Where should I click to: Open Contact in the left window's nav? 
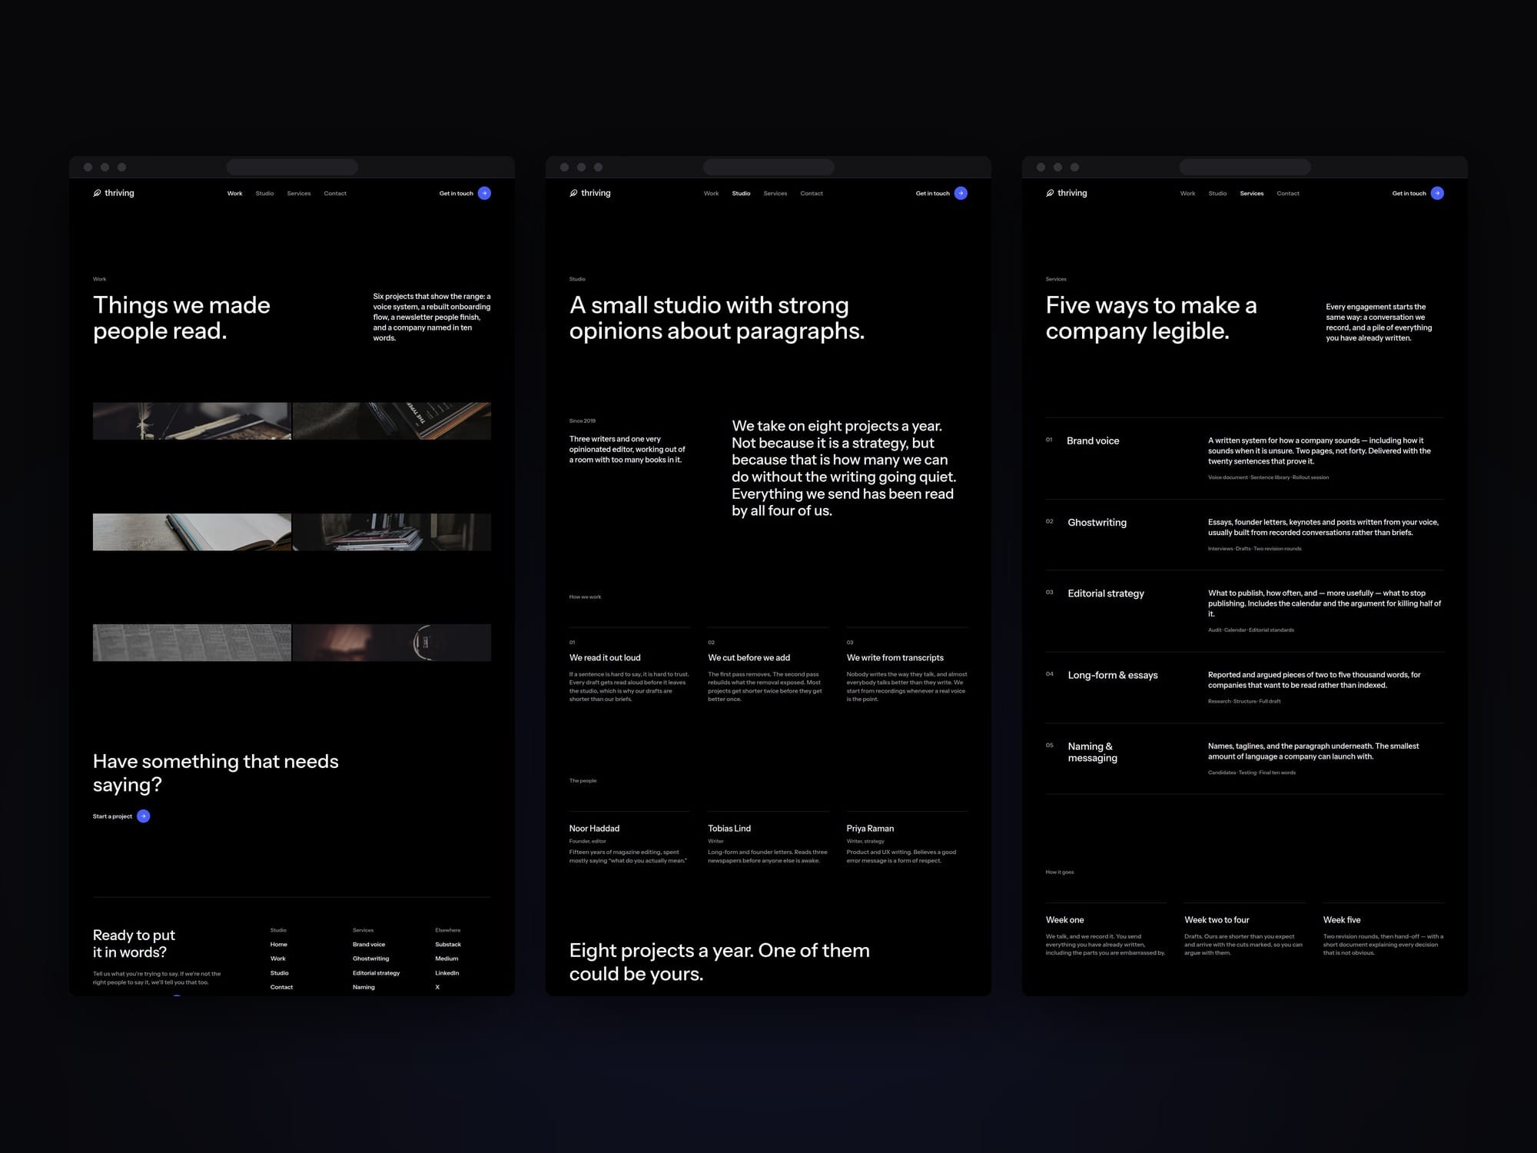point(335,194)
